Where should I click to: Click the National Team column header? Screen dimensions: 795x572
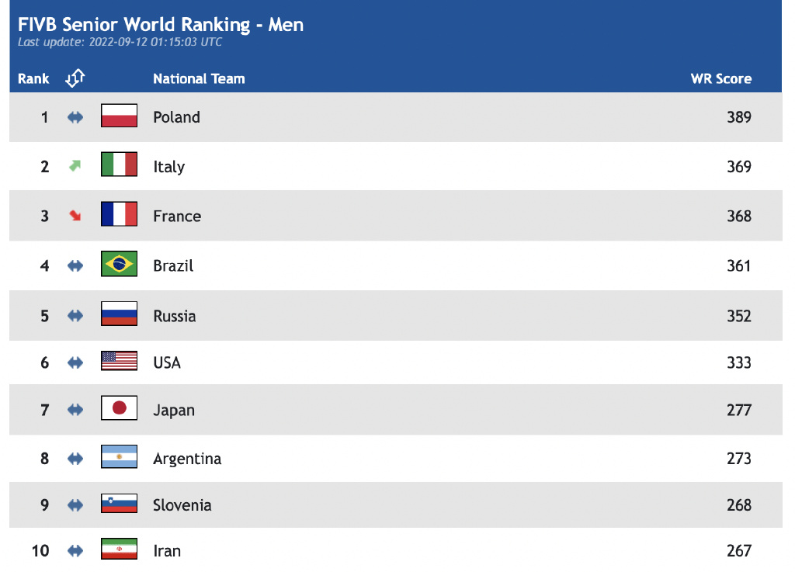coord(199,78)
